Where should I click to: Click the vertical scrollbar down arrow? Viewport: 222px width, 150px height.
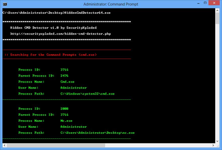click(x=217, y=141)
